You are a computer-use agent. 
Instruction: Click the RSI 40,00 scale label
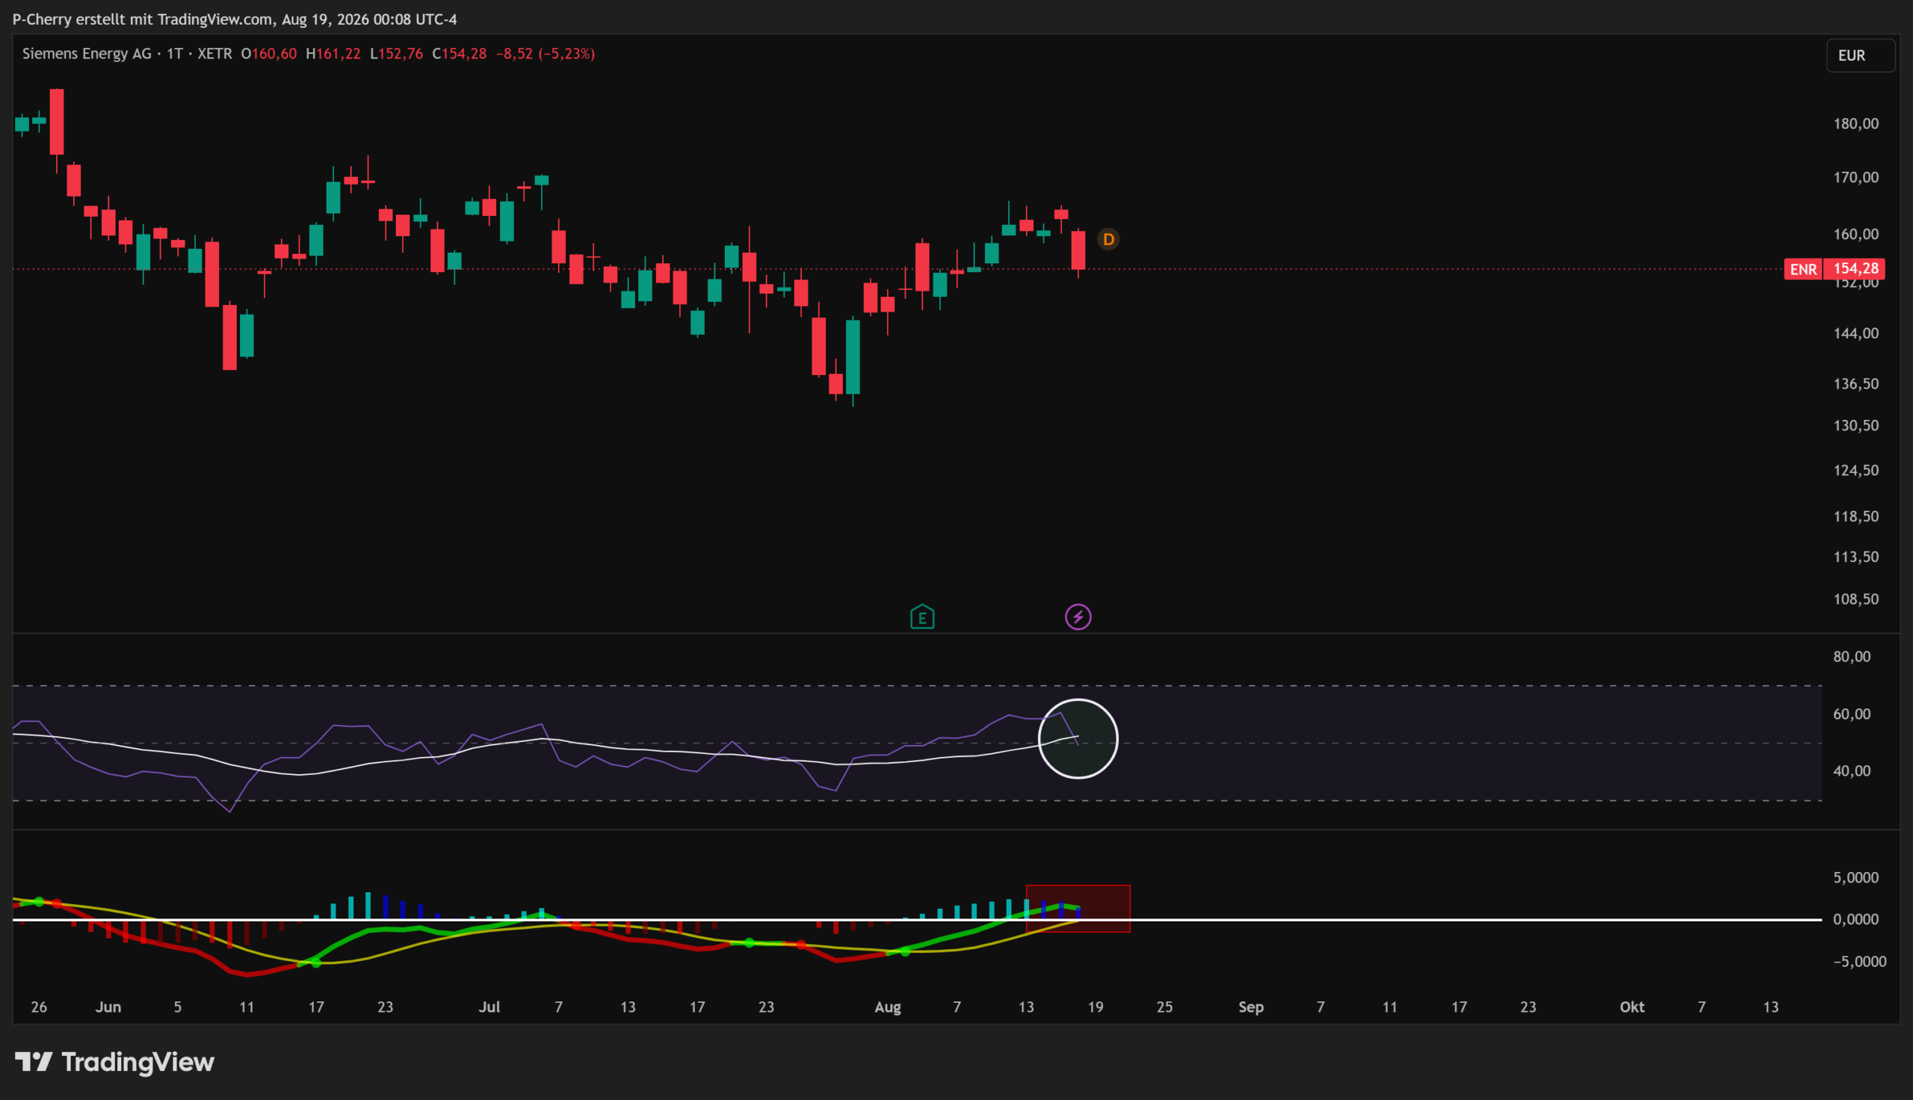1852,770
